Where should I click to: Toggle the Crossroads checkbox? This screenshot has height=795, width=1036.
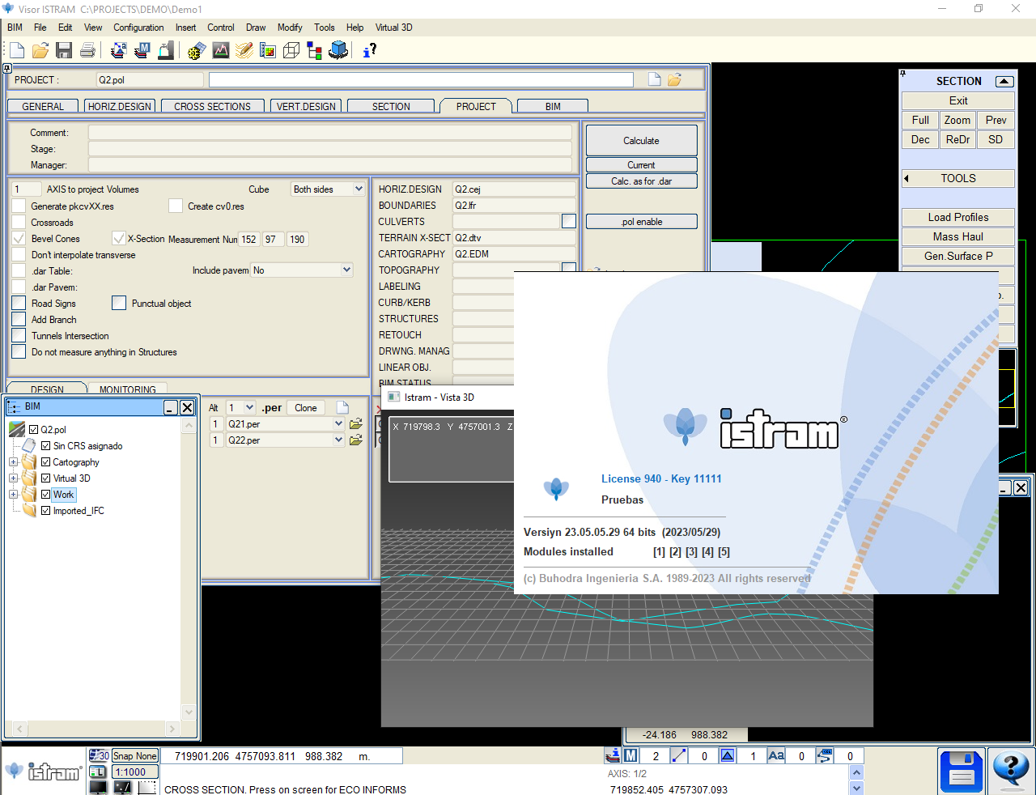click(19, 222)
